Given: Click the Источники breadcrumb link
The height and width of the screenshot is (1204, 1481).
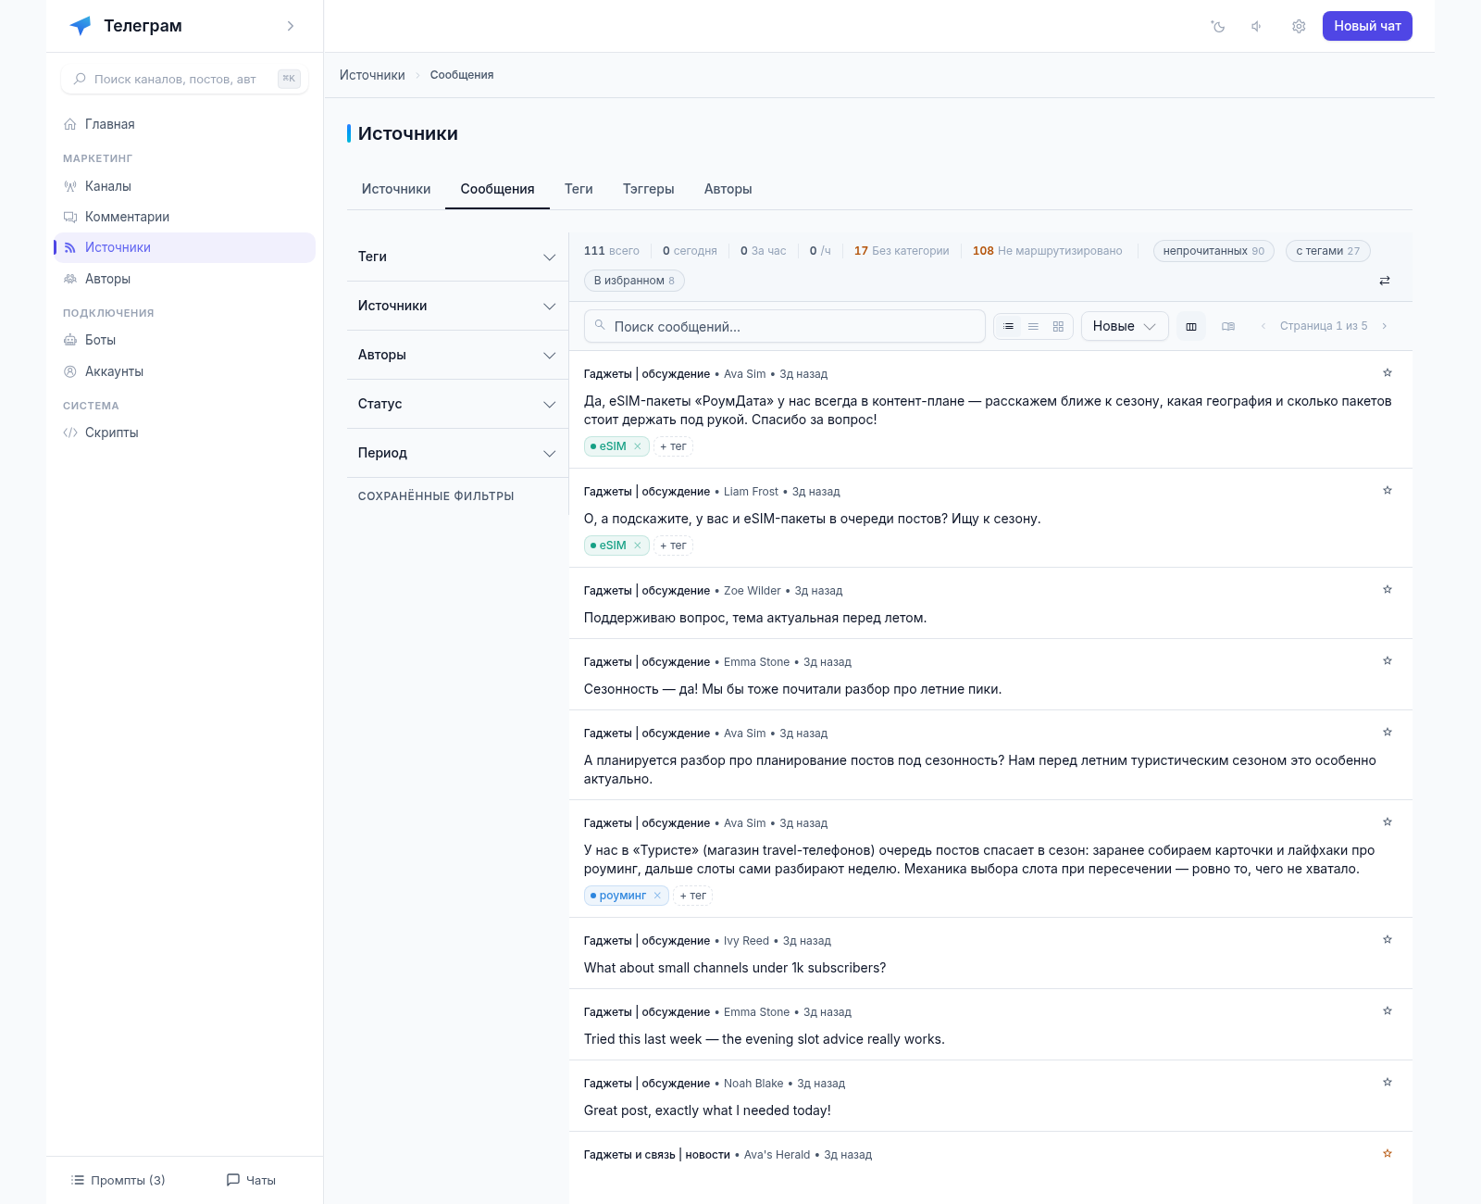Looking at the screenshot, I should tap(372, 75).
